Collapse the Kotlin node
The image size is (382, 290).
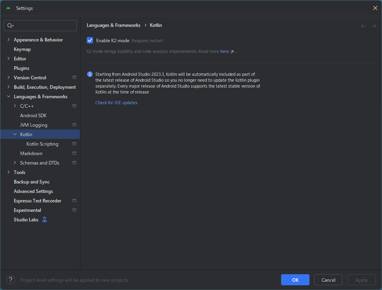tap(15, 135)
